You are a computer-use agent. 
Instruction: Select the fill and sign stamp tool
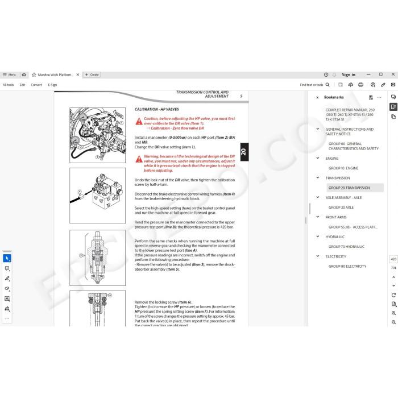click(x=7, y=309)
